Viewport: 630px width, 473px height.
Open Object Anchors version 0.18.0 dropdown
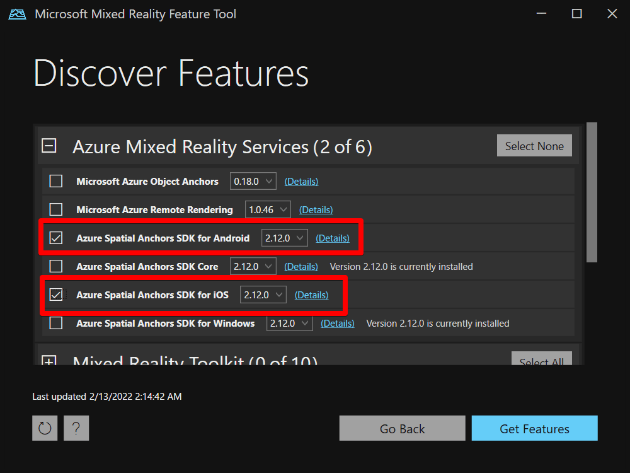(253, 182)
